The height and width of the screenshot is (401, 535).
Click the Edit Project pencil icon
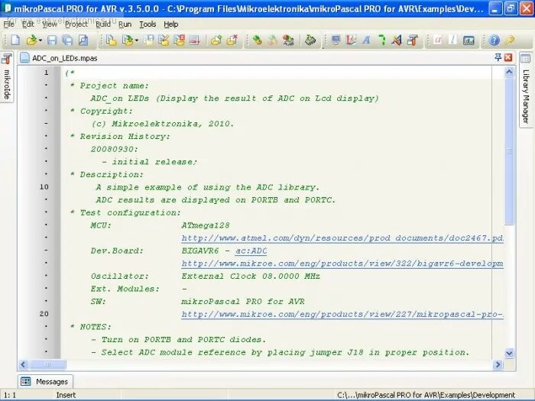(x=164, y=40)
